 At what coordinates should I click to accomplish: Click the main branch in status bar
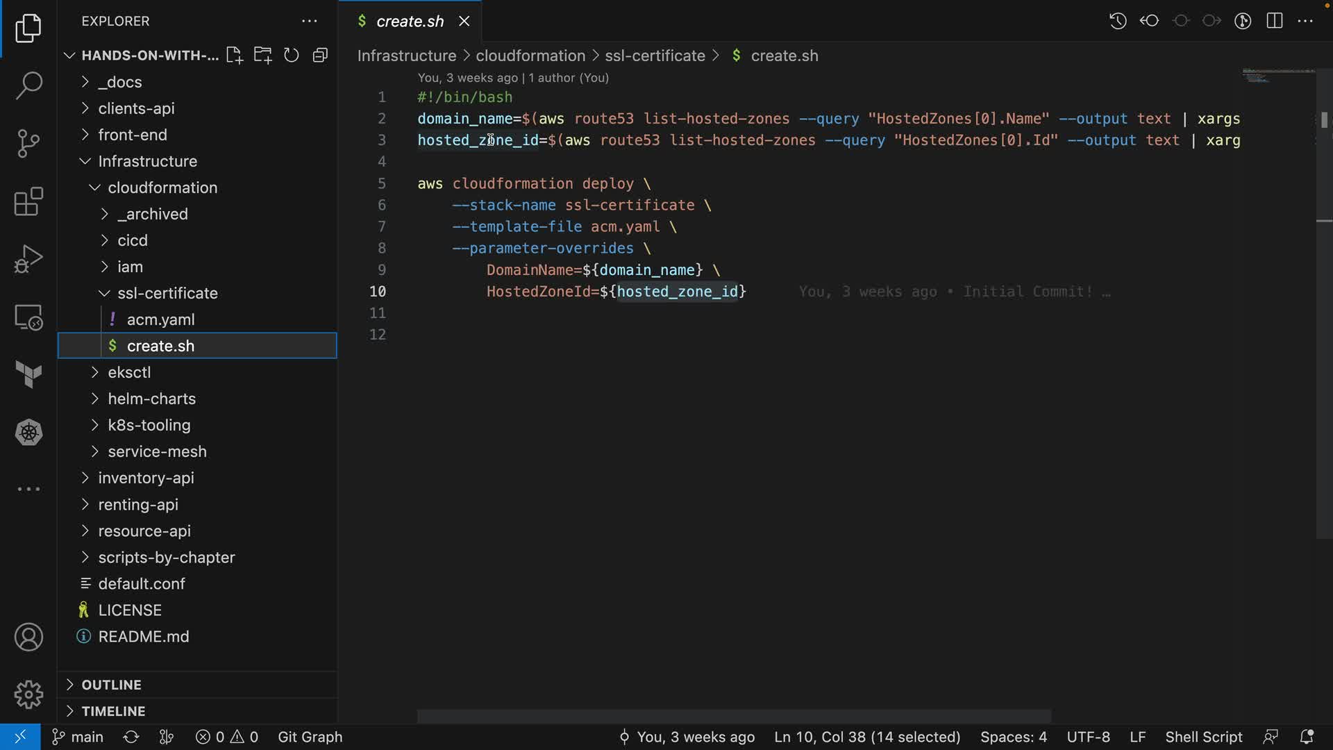(x=78, y=737)
